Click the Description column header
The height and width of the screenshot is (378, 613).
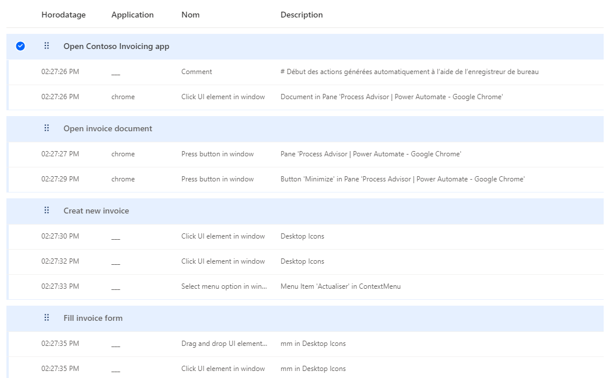pos(302,15)
